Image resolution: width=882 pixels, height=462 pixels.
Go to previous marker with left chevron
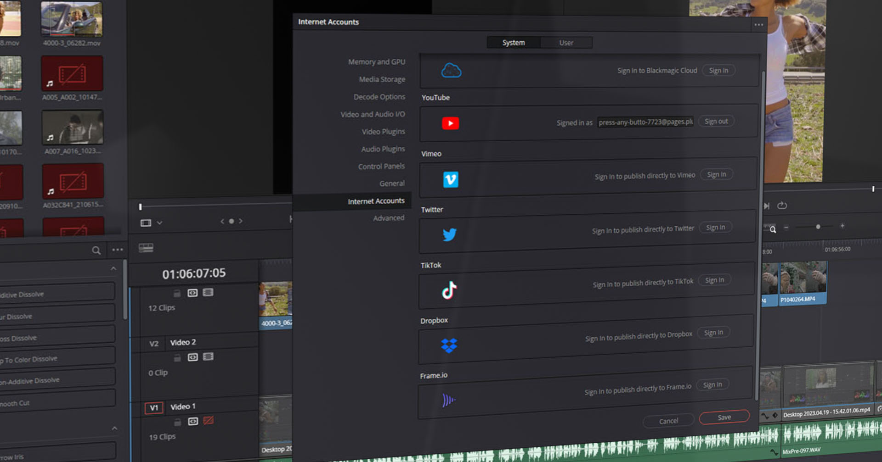222,221
